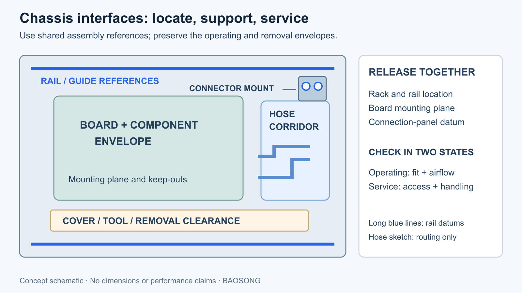522x293 pixels.
Task: Click the subtitle about shared assembly references
Action: tap(178, 35)
